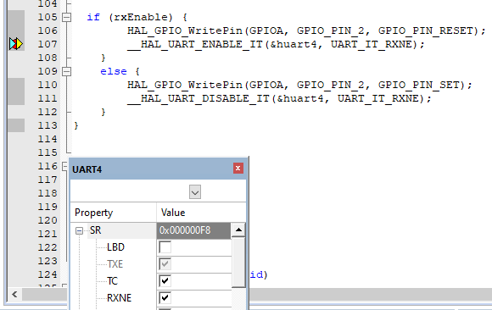Collapse the SR register tree node
Screen dimensions: 492x310
[79, 231]
